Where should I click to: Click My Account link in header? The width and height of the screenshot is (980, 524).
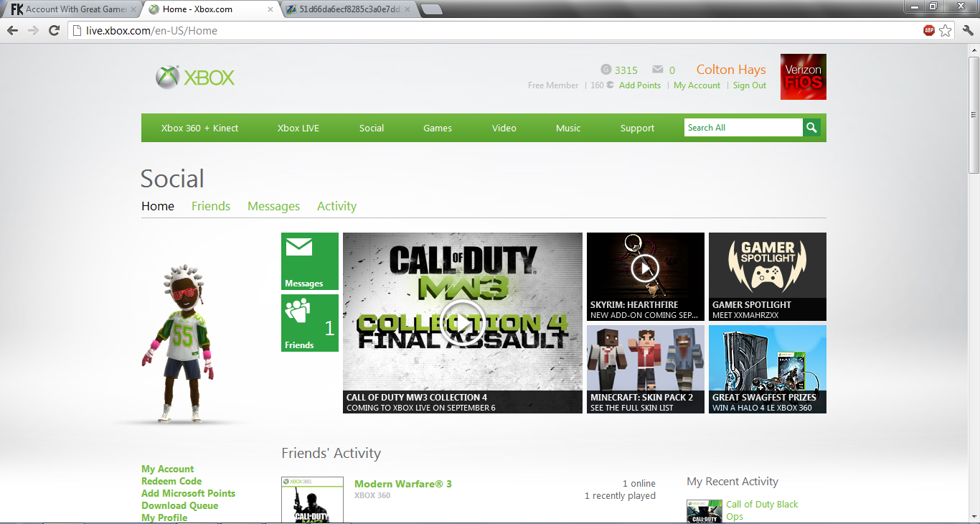click(x=697, y=85)
